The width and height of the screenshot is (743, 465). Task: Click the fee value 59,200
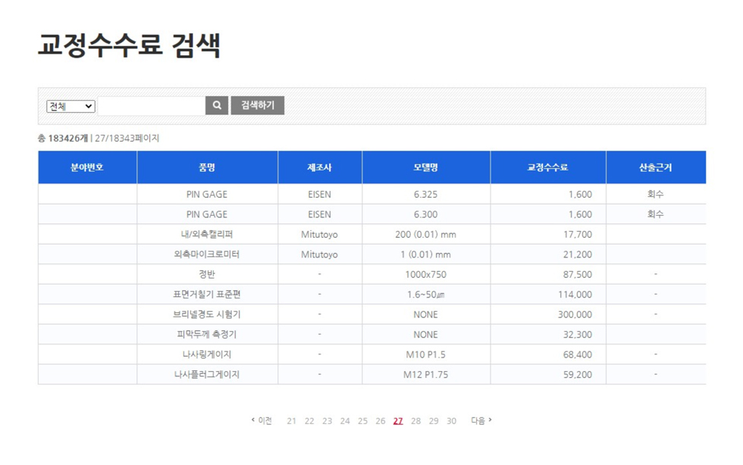click(x=578, y=374)
